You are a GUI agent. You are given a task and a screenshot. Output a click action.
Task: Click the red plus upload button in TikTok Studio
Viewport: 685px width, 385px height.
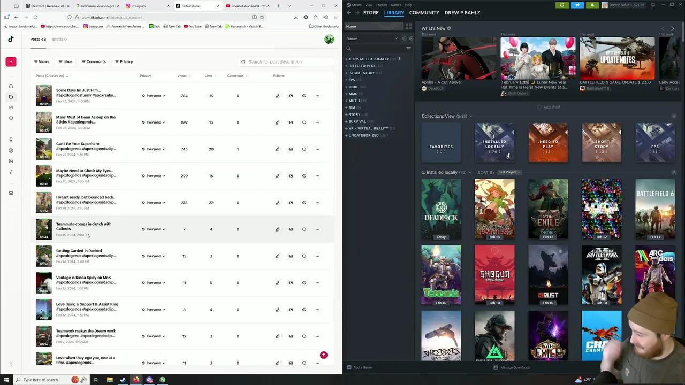pyautogui.click(x=11, y=61)
